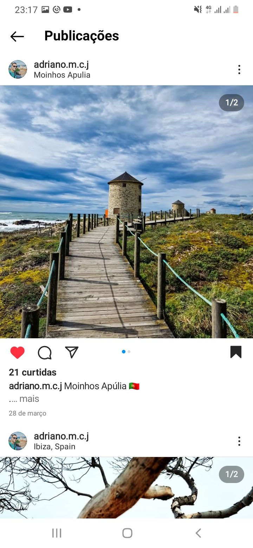
Task: Tap the Android home button
Action: click(x=127, y=533)
